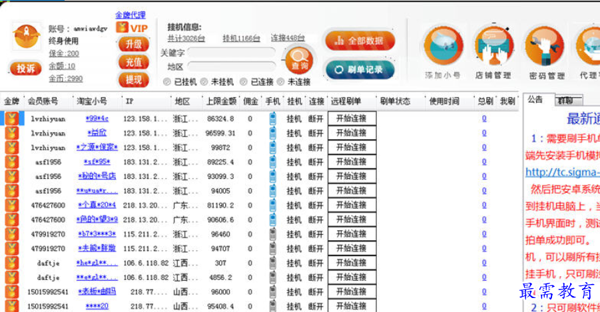Open the *之源*保家* Taobao account link
The width and height of the screenshot is (600, 312).
(97, 147)
